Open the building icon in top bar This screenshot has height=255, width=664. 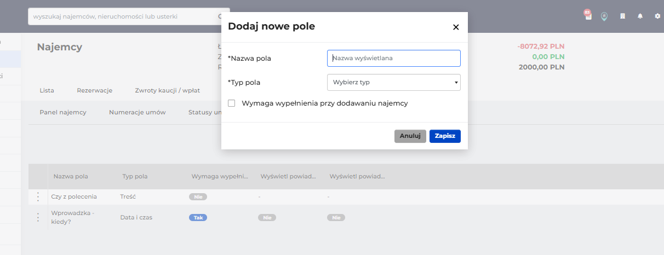pyautogui.click(x=622, y=16)
